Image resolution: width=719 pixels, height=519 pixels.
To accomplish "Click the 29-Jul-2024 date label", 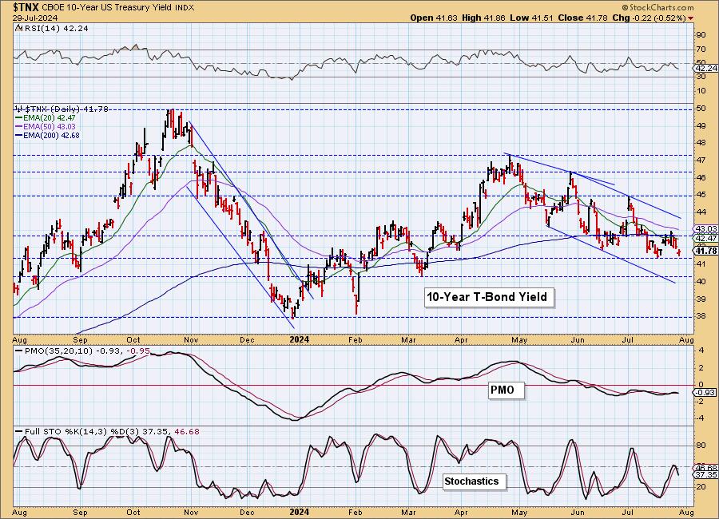I will (35, 18).
